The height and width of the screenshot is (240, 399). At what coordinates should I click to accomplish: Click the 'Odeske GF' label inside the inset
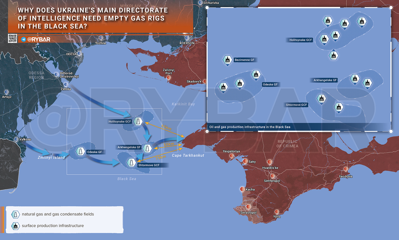270,85
